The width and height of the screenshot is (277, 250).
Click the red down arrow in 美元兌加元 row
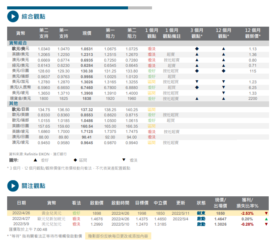point(266,224)
